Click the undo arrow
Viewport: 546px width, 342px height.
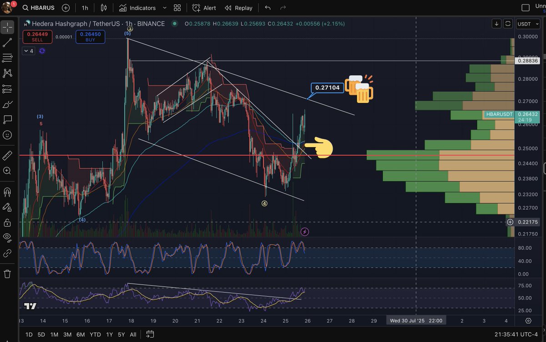point(268,8)
